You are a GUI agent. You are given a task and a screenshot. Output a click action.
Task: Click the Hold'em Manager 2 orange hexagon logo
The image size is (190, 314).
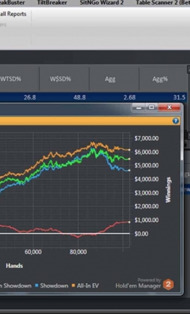168,284
